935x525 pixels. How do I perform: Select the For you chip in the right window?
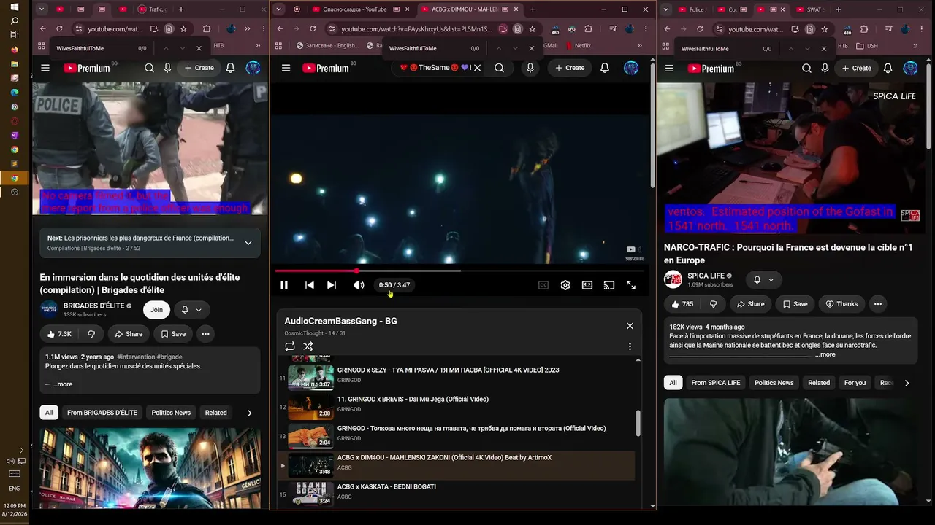point(855,383)
